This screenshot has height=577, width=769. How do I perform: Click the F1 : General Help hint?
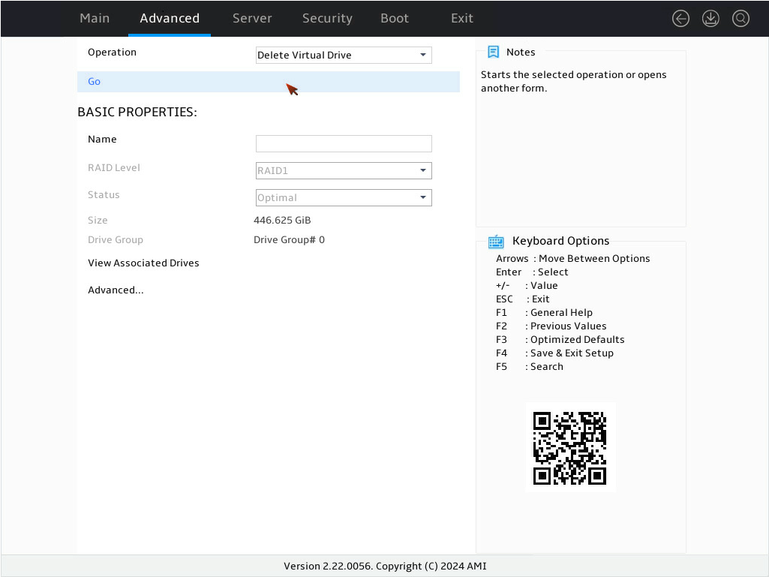coord(545,313)
